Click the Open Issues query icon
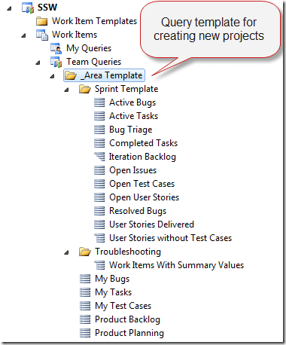This screenshot has width=286, height=345. [99, 170]
